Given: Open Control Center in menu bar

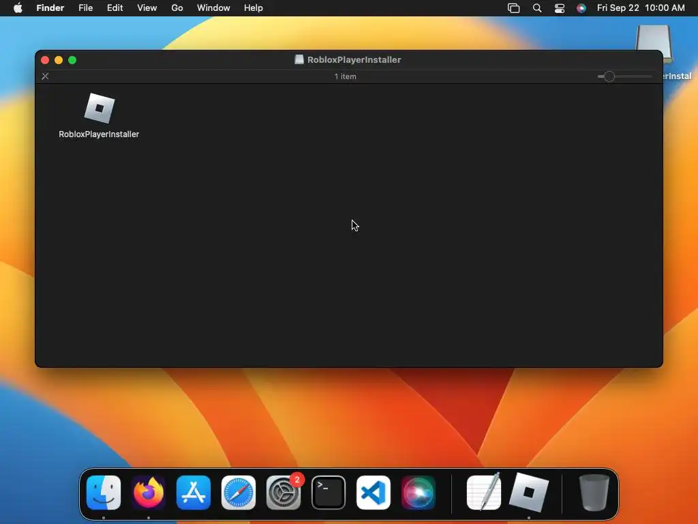Looking at the screenshot, I should coord(560,8).
